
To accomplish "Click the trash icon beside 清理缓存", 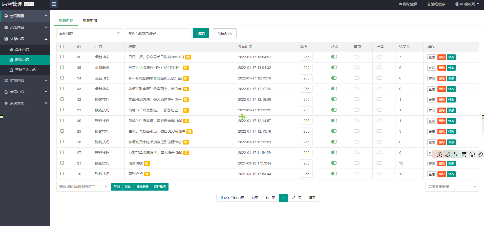I will coord(429,4).
